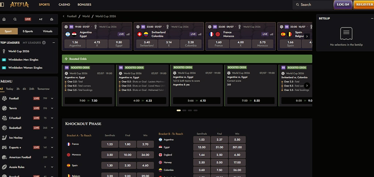
Task: Open the home icon in the sidebar
Action: tap(4, 19)
